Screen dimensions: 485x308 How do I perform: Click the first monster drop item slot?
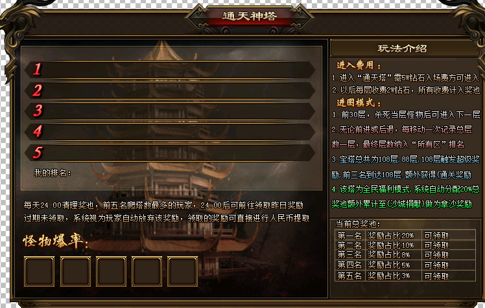(40, 272)
